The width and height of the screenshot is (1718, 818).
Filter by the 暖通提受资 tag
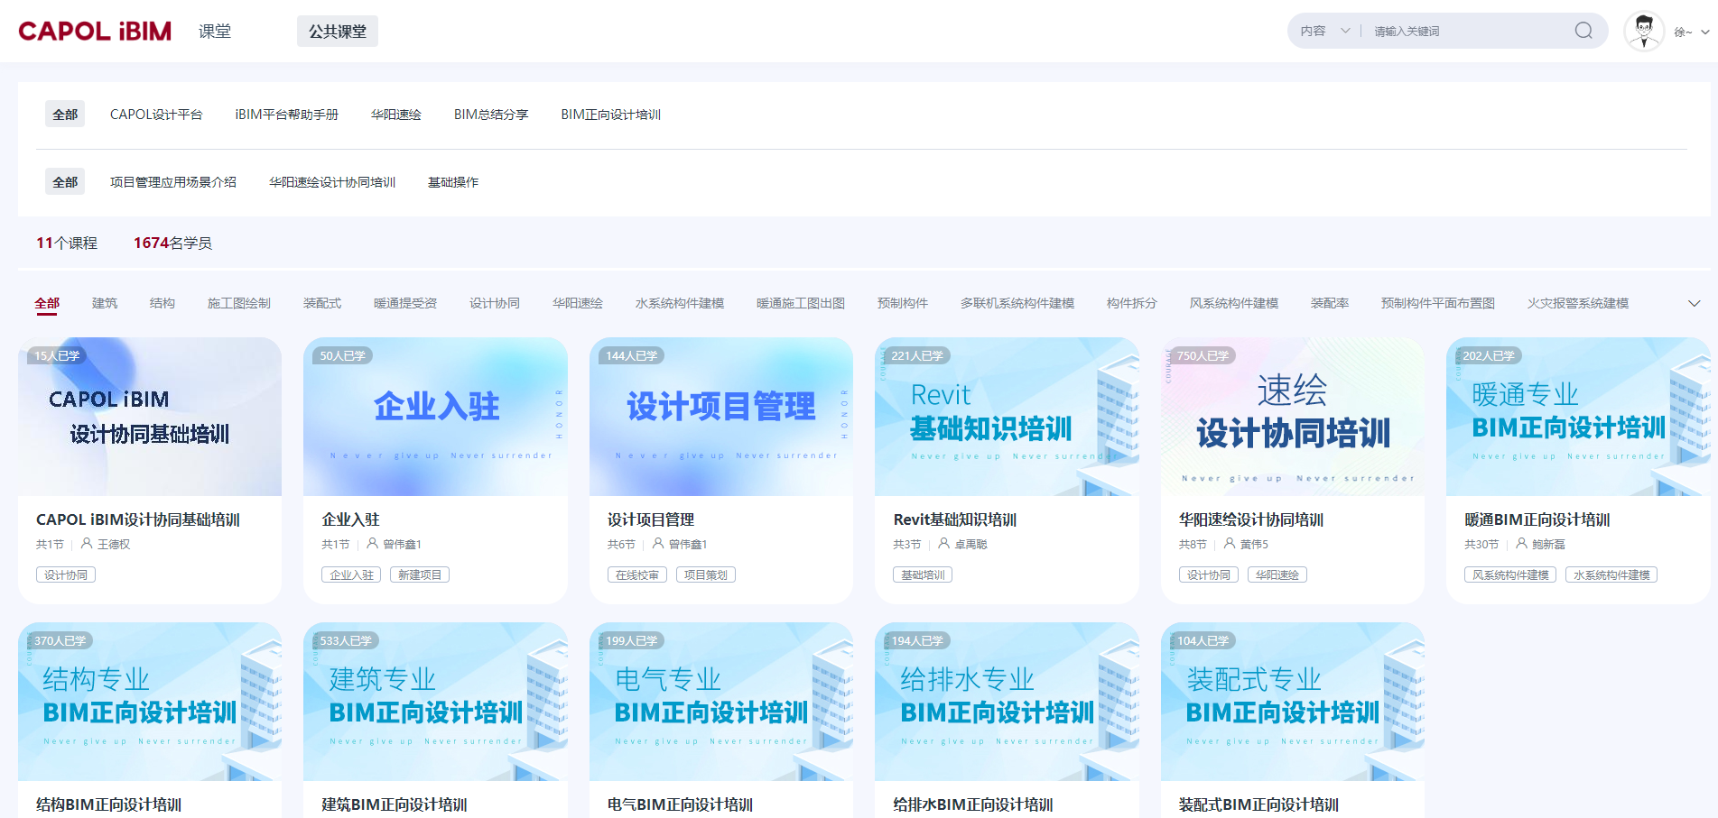click(405, 303)
